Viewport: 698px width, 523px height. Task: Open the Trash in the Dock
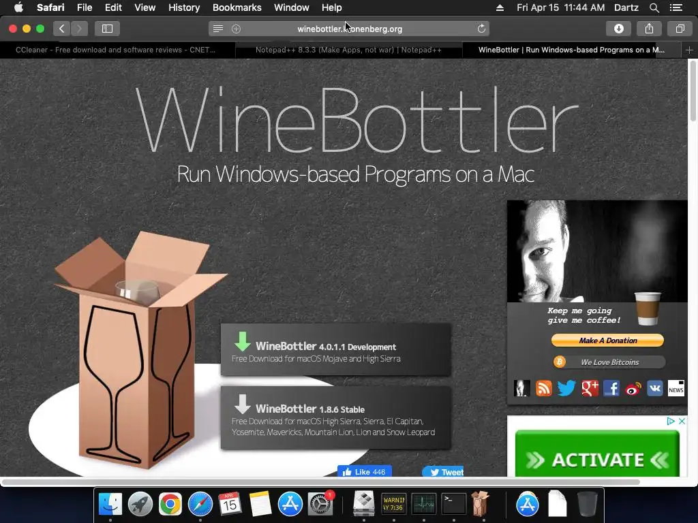coord(587,504)
